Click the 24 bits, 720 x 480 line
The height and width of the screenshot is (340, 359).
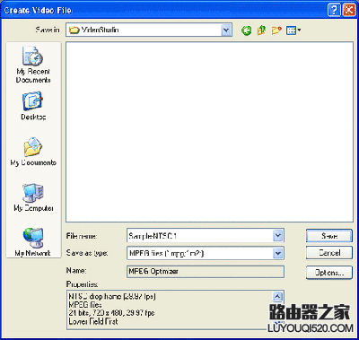click(x=111, y=313)
